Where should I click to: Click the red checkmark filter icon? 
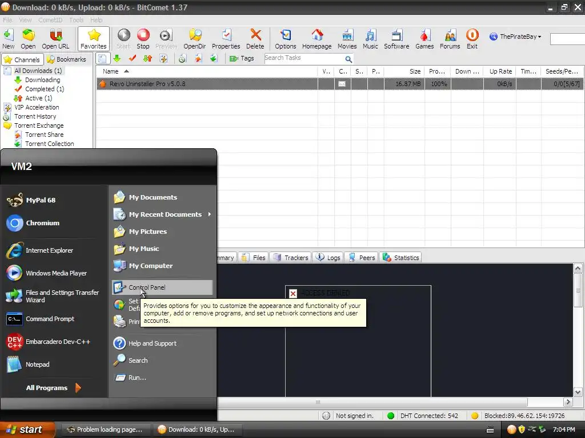133,59
